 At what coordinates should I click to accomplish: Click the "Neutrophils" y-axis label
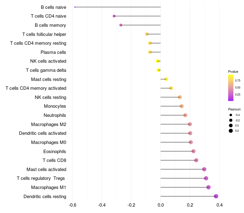[55, 115]
